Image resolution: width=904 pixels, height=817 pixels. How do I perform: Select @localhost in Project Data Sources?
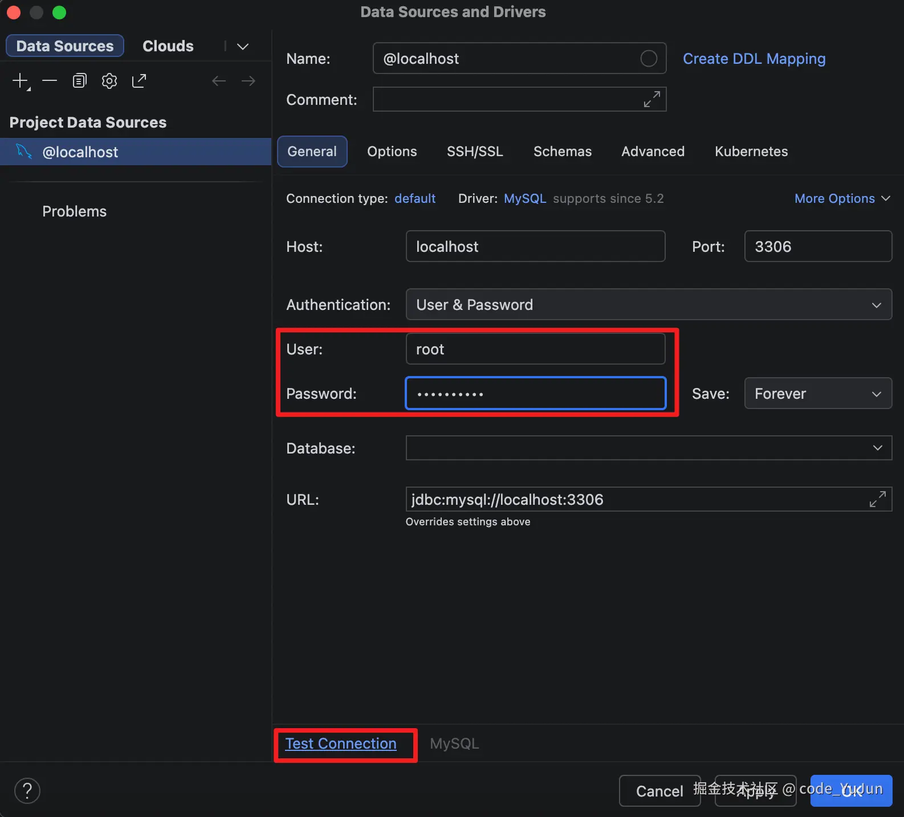pyautogui.click(x=80, y=152)
